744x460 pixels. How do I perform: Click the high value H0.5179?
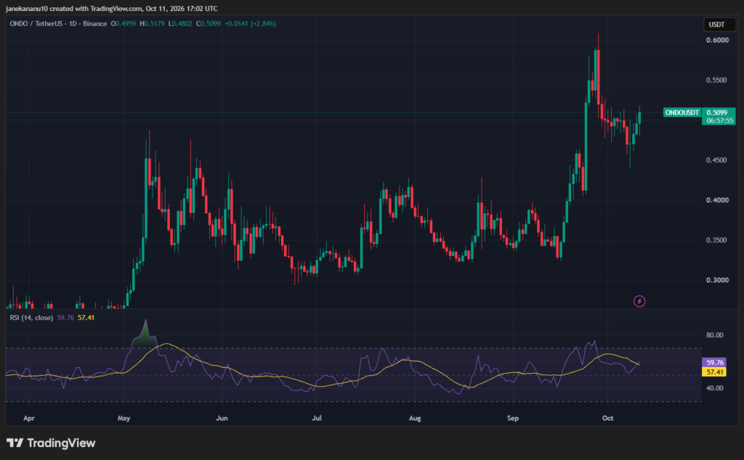153,24
